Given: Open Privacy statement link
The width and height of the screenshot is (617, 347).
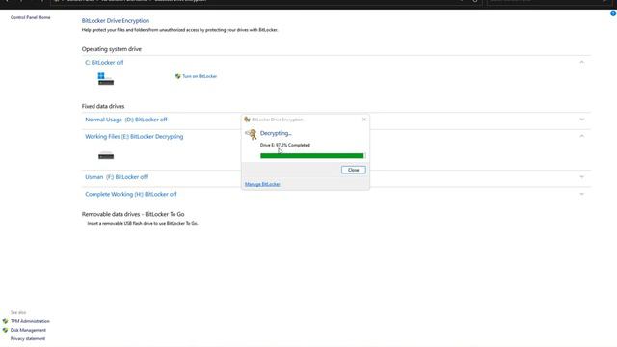Looking at the screenshot, I should [28, 338].
